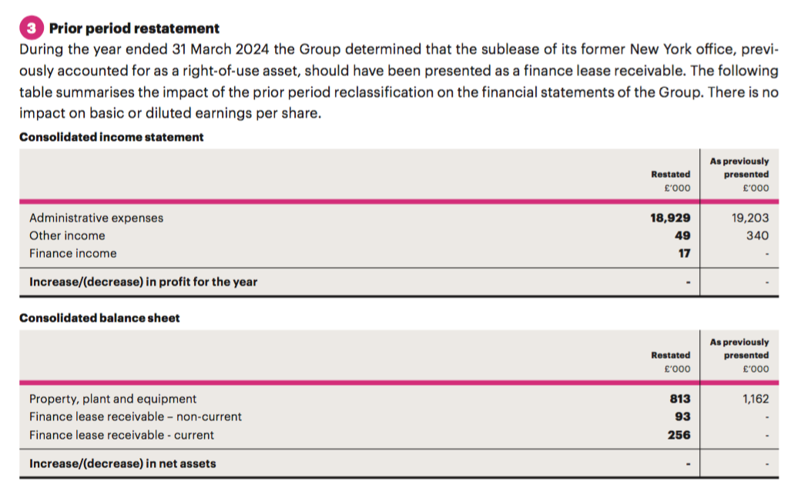Click restated Administrative expenses value 18,929
The height and width of the screenshot is (485, 801).
(670, 218)
